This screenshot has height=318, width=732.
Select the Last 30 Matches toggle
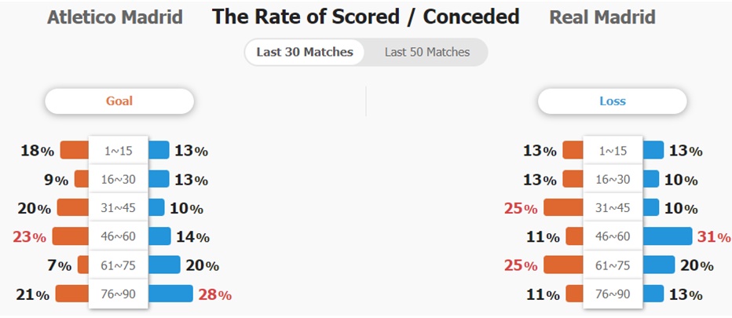tap(305, 52)
